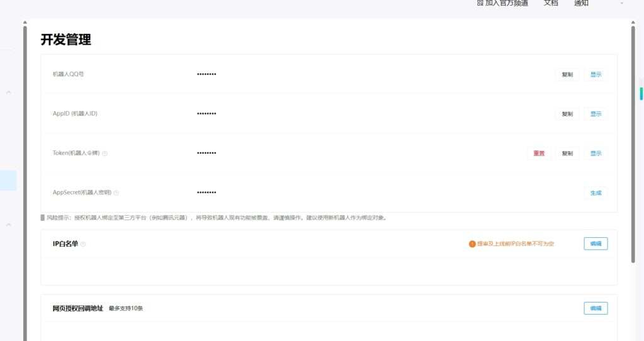Reveal the masked AppID value with 显示

pyautogui.click(x=596, y=114)
